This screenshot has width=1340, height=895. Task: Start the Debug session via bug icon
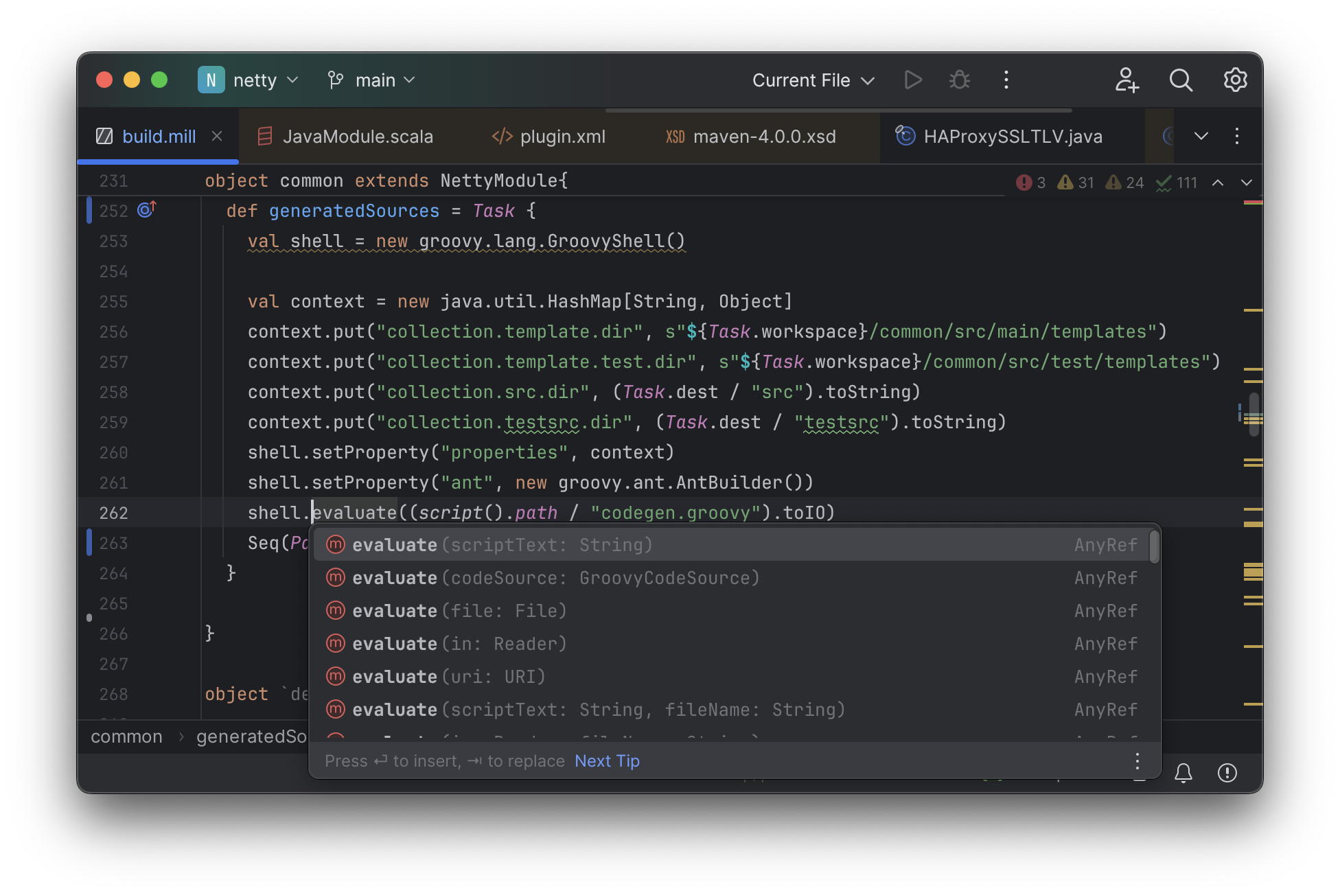coord(959,80)
